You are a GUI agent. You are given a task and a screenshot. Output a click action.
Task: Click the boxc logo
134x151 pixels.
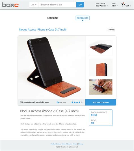point(10,5)
